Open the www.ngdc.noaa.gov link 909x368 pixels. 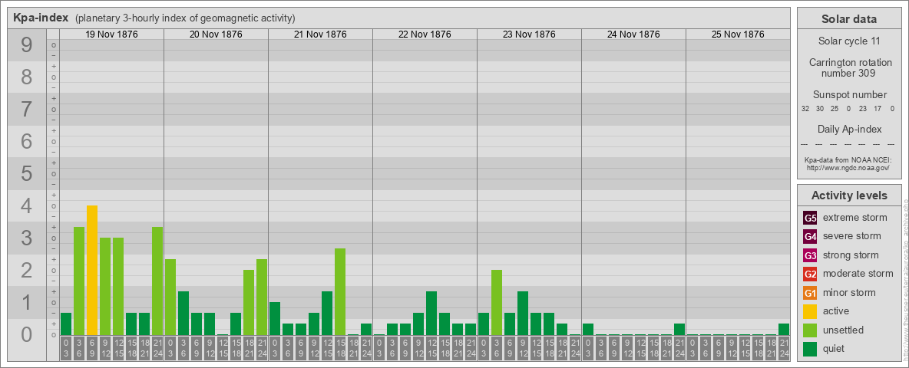pos(849,168)
